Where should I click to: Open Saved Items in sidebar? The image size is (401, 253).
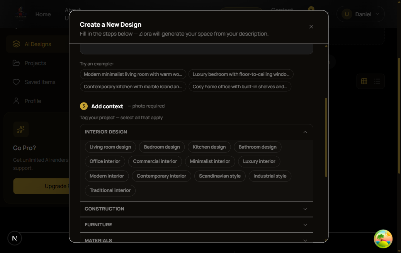37,82
